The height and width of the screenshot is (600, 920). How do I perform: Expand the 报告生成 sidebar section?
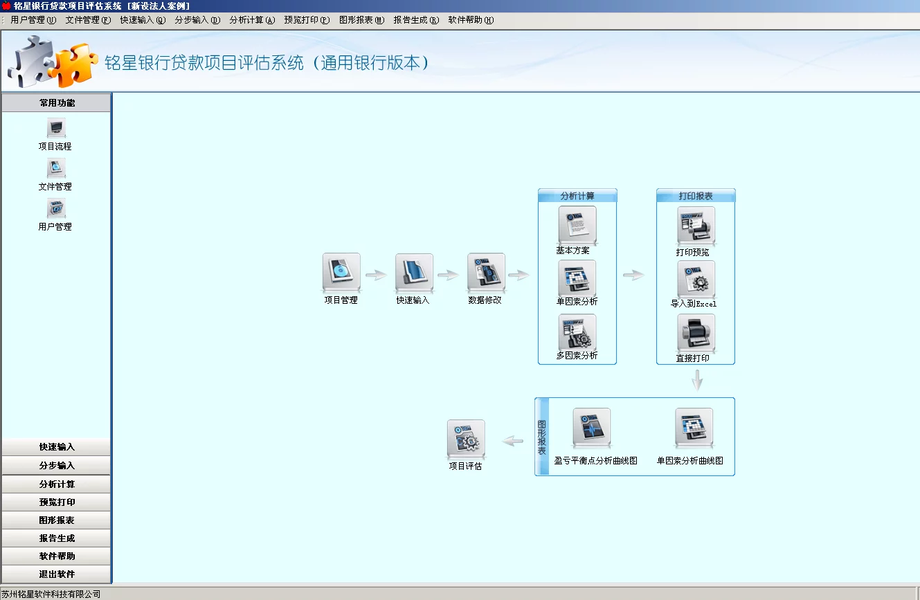56,538
